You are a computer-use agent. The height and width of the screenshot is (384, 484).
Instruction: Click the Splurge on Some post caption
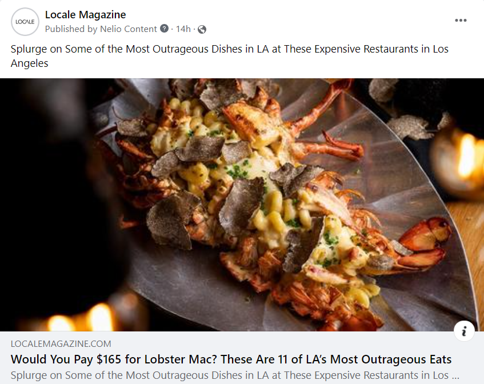point(229,56)
